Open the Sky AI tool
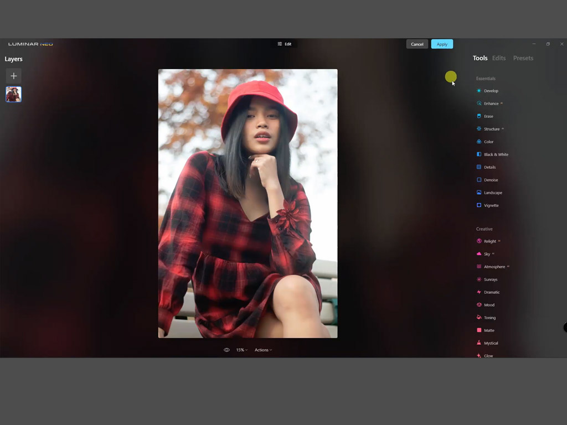This screenshot has height=425, width=567. pos(487,254)
